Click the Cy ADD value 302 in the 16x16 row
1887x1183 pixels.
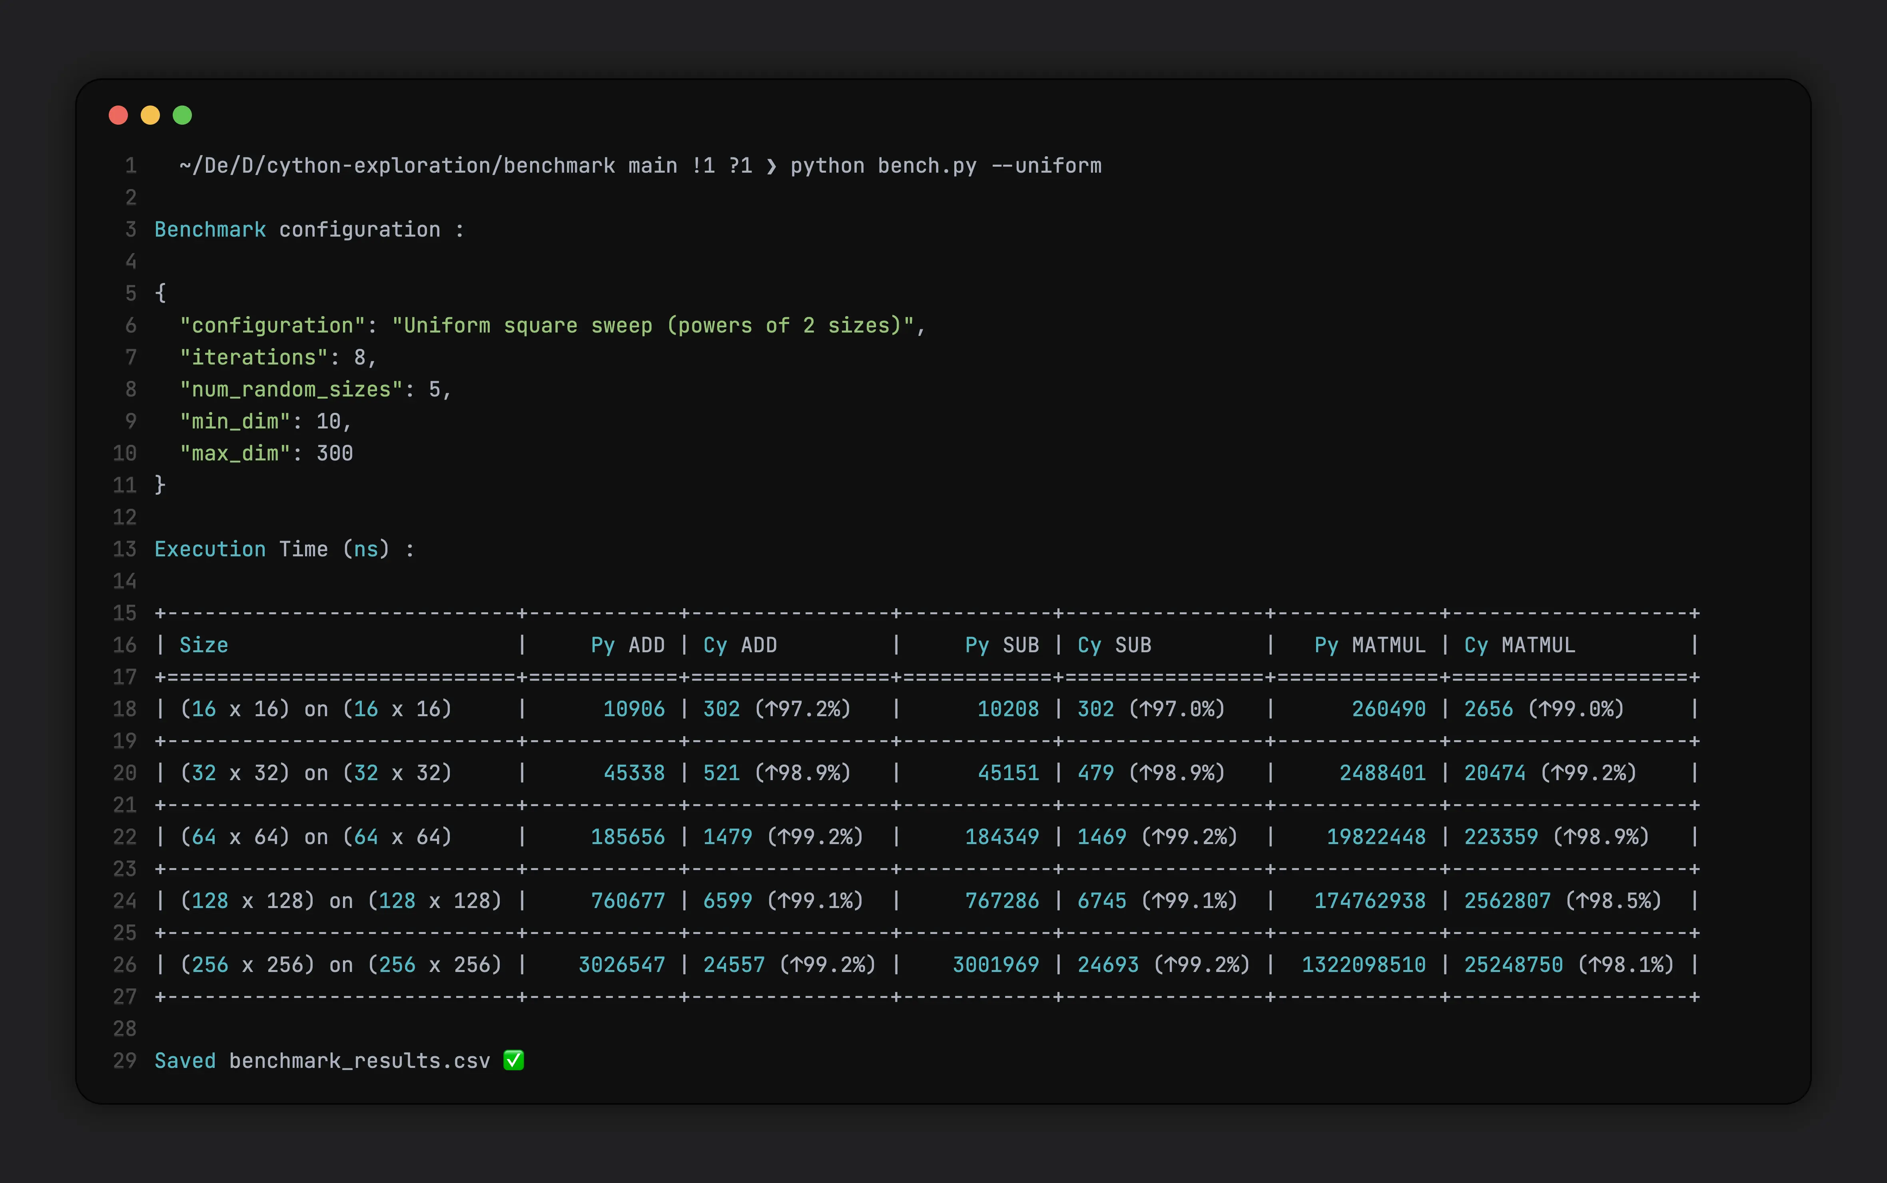[721, 709]
